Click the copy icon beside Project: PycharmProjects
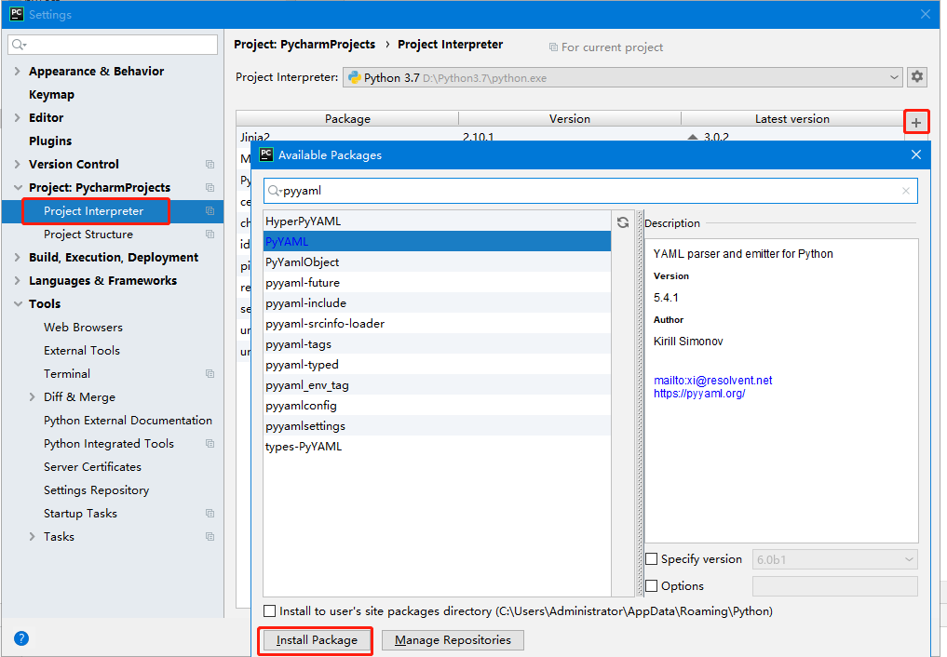This screenshot has height=657, width=947. [x=210, y=188]
